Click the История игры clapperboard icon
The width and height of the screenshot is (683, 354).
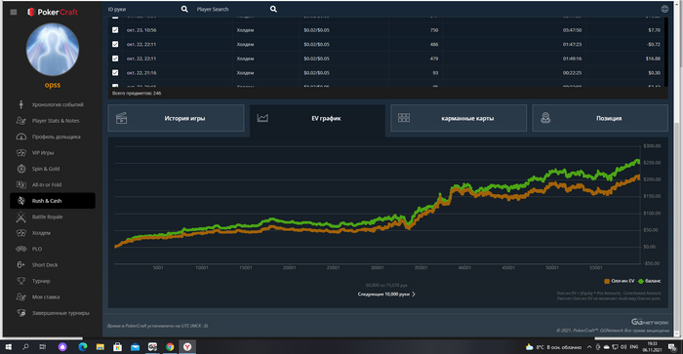pyautogui.click(x=122, y=118)
